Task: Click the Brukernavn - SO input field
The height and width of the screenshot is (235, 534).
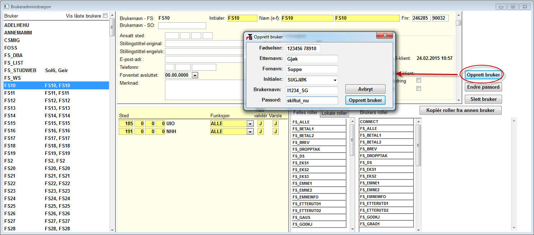Action: click(x=182, y=25)
